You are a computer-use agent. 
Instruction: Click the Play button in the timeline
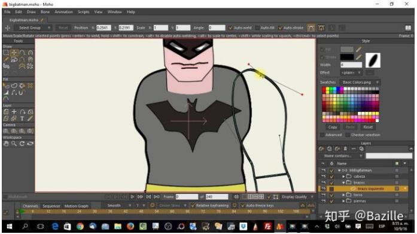click(132, 197)
